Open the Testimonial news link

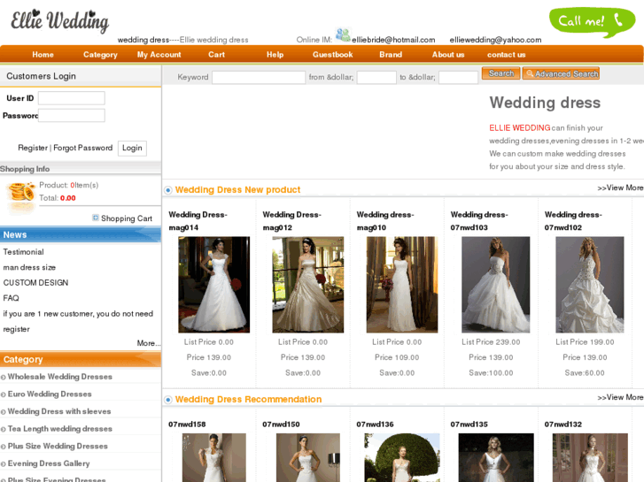pos(23,252)
